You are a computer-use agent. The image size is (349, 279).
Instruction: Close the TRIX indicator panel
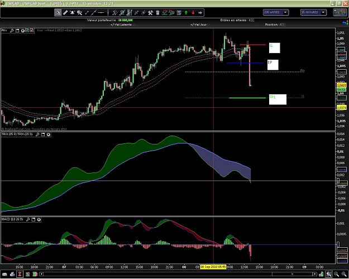(x=48, y=134)
